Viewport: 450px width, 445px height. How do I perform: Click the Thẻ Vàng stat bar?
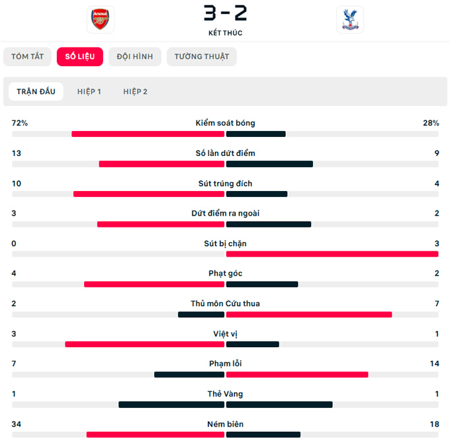(x=225, y=405)
